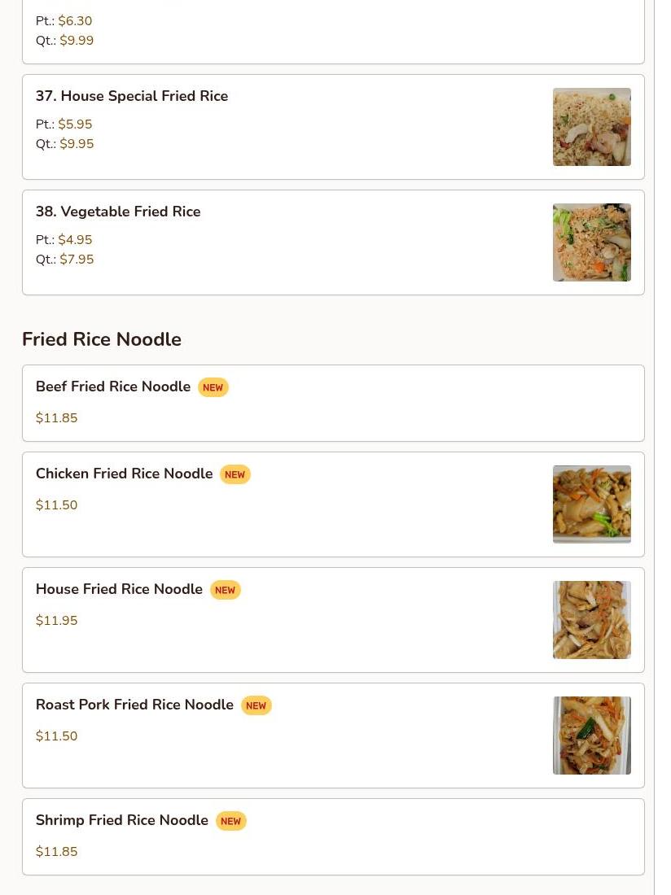View Chicken Fried Rice Noodle photo
671x895 pixels.
(591, 504)
